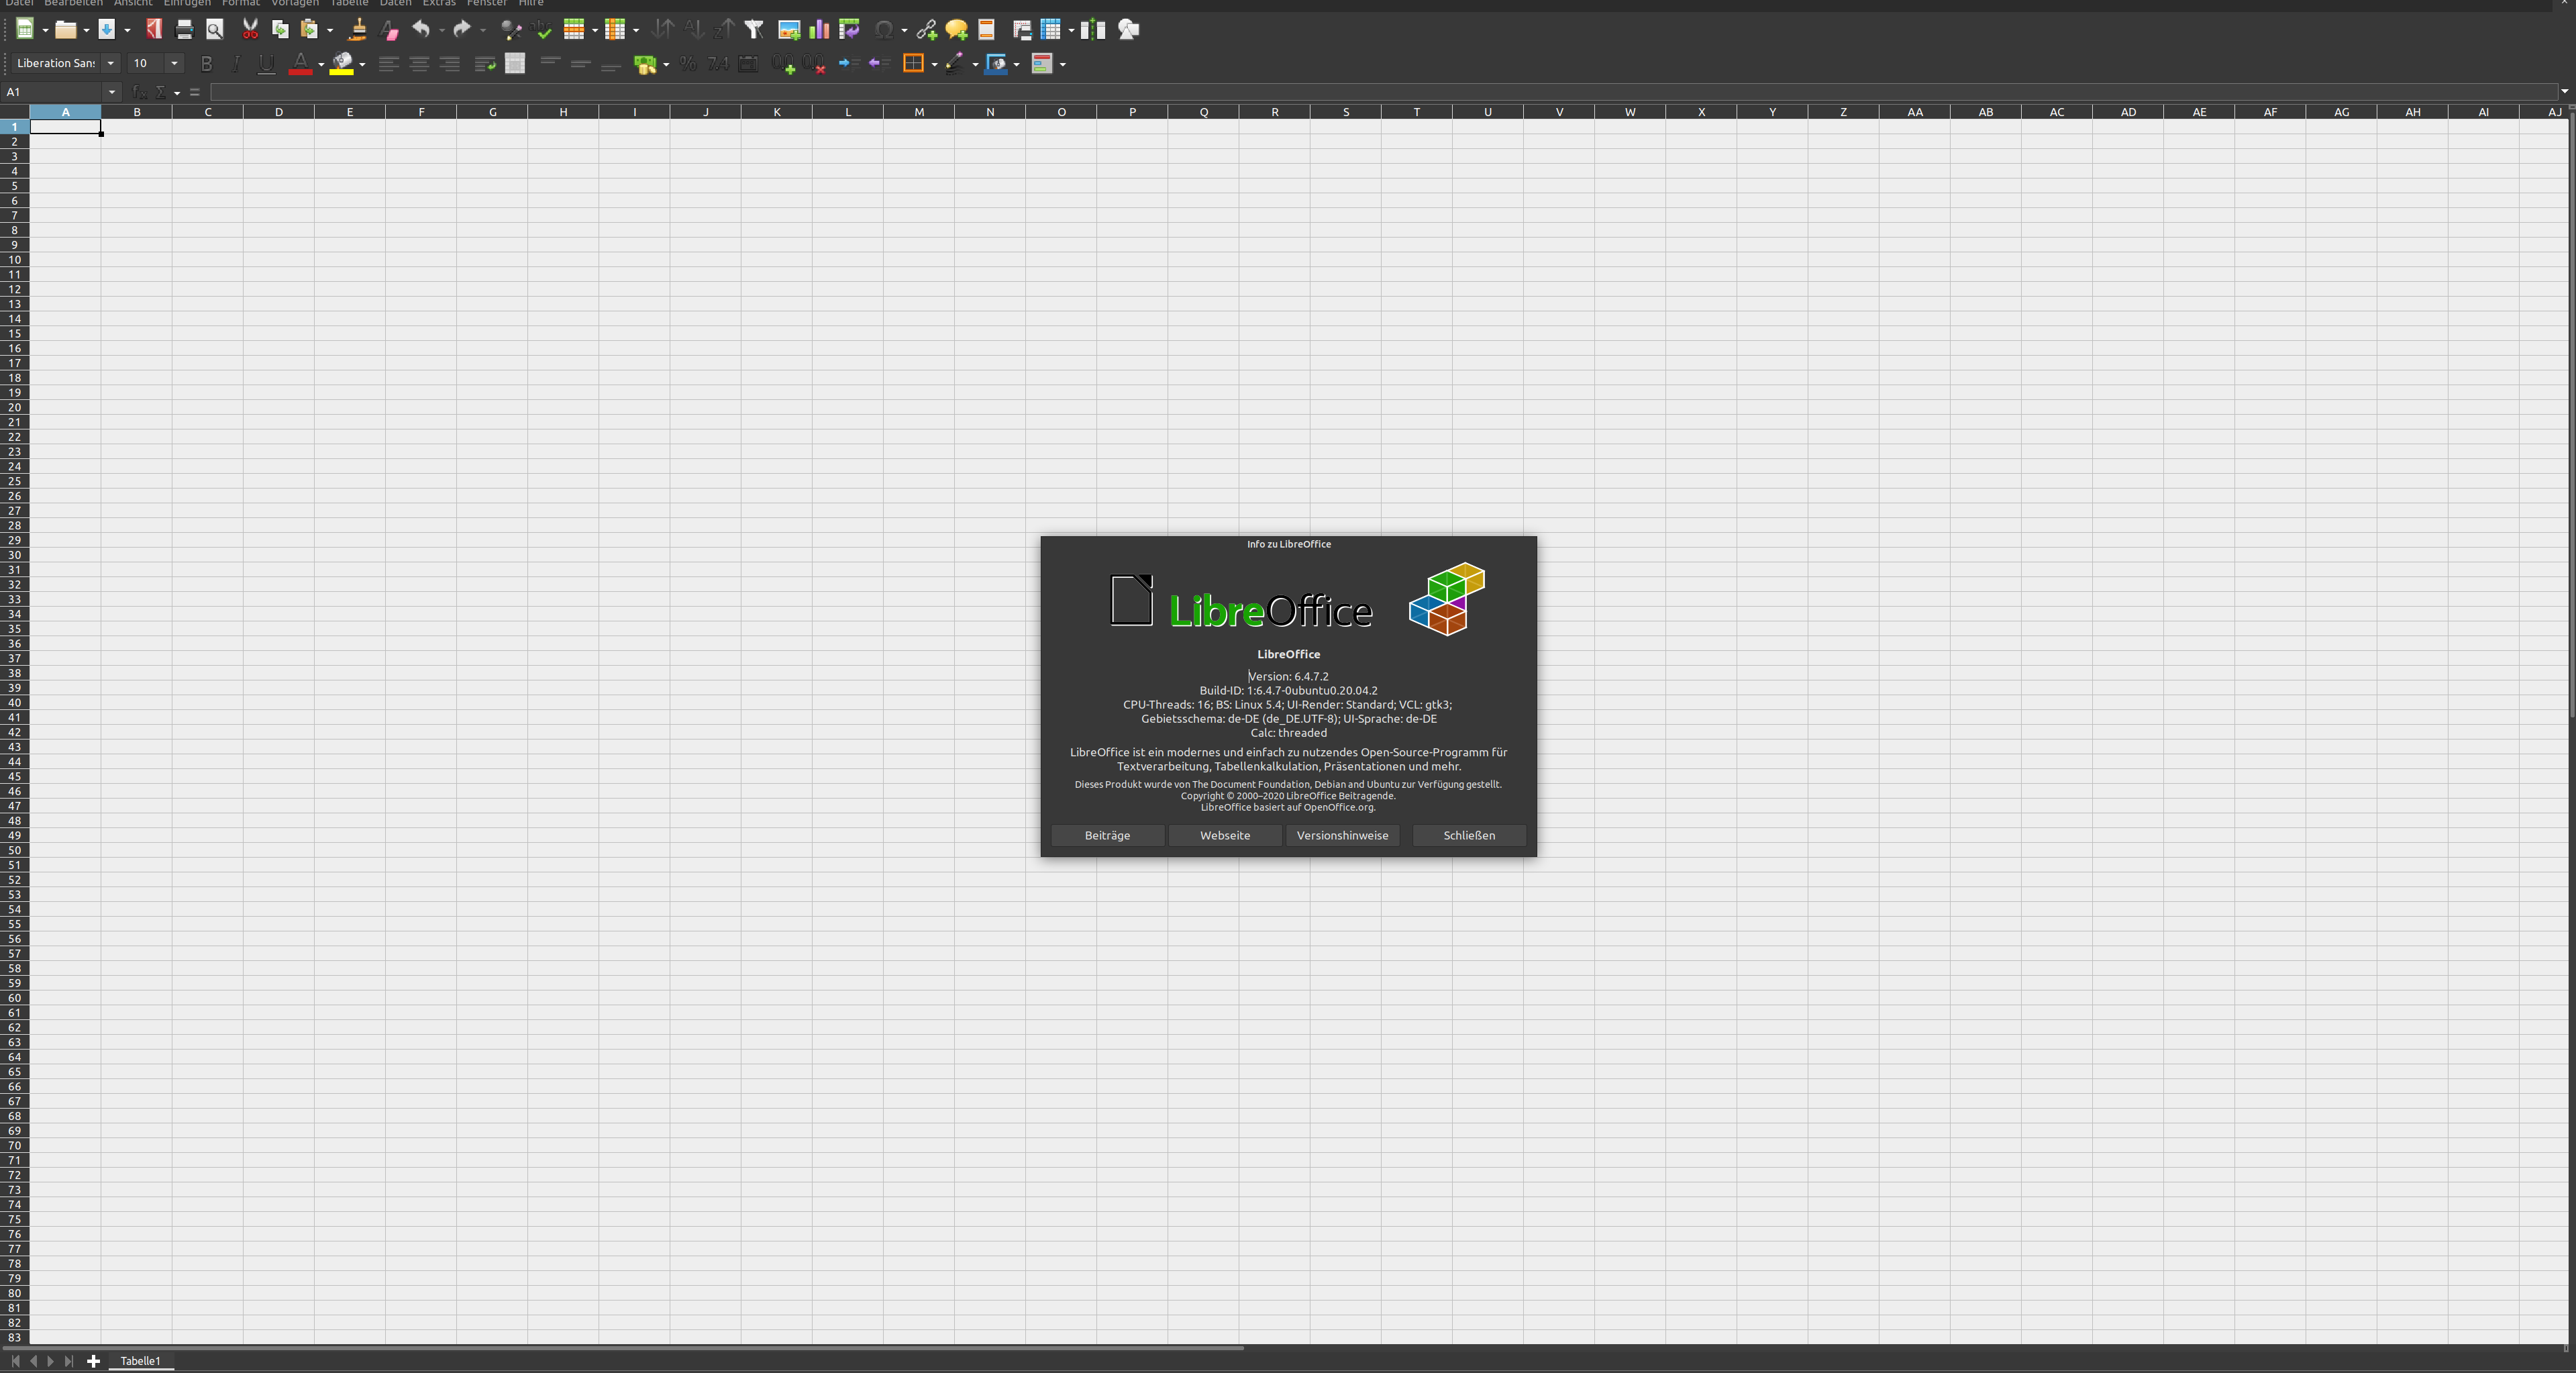Open Find and Replace icon
The image size is (2576, 1373).
click(x=511, y=29)
